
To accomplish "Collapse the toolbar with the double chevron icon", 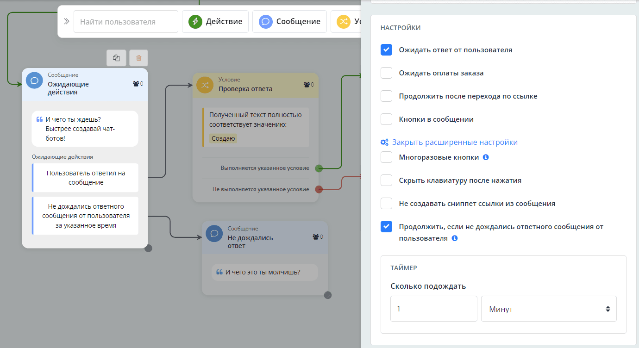I will click(x=66, y=21).
